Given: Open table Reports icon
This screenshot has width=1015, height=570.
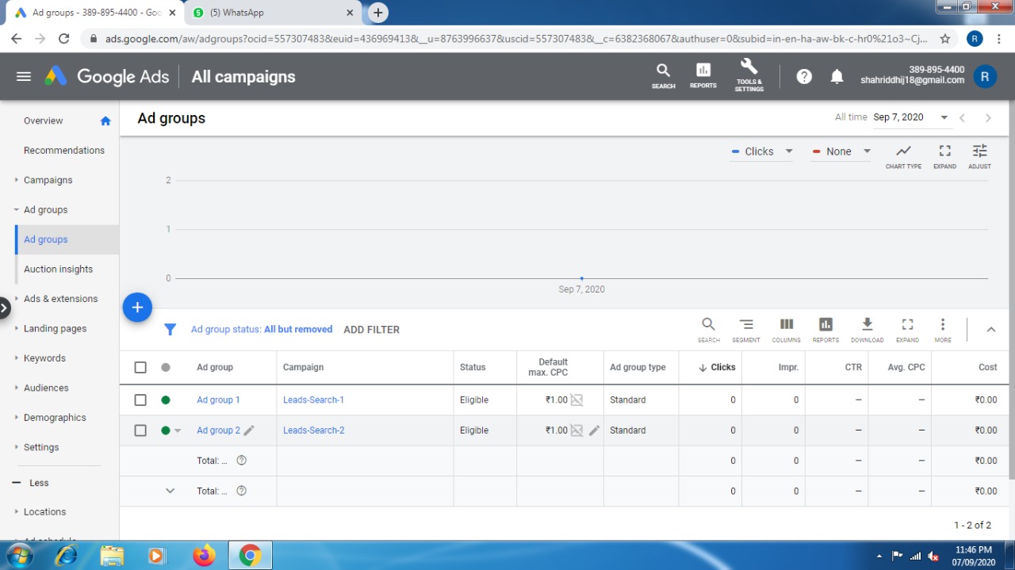Looking at the screenshot, I should [x=825, y=330].
